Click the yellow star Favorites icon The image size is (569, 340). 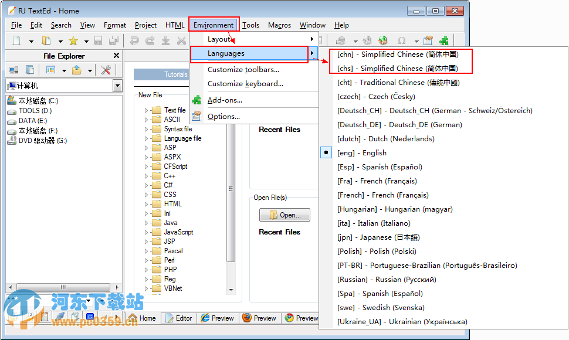73,40
